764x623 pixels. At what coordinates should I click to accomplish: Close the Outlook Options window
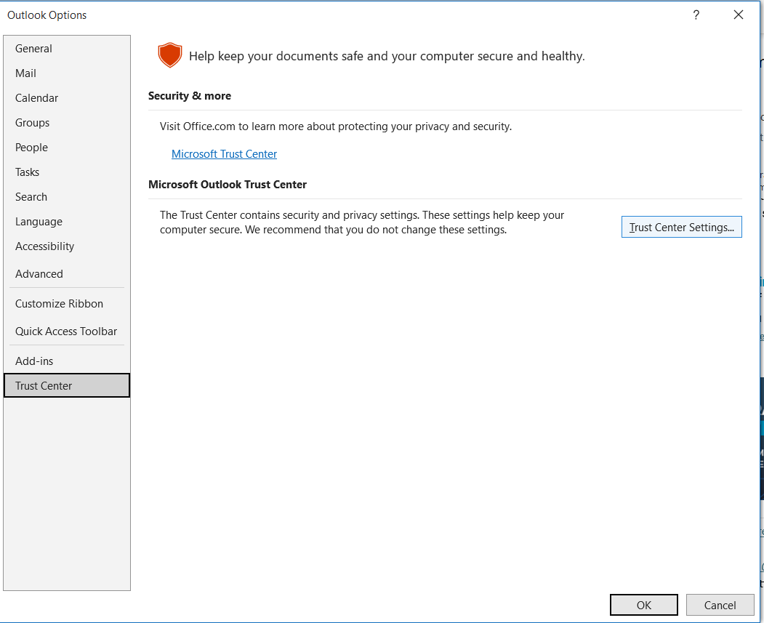click(739, 15)
